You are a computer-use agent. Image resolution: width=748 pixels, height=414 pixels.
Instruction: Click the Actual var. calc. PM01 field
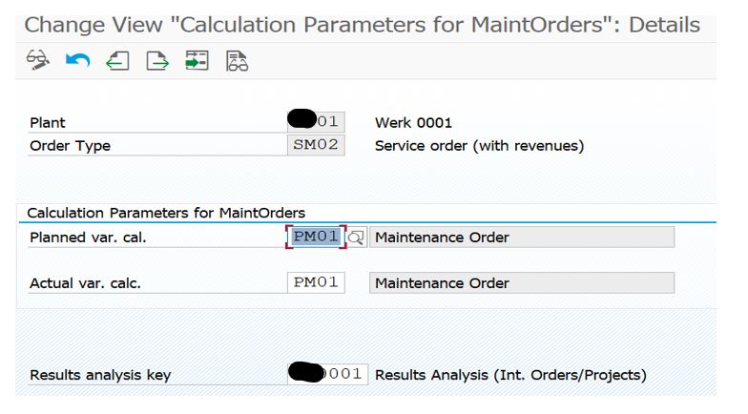pos(315,282)
